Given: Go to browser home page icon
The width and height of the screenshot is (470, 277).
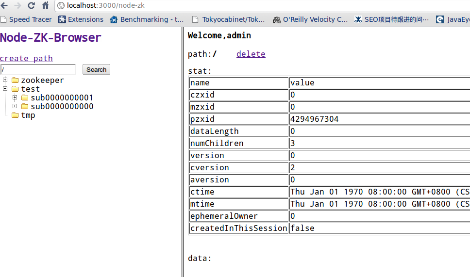Looking at the screenshot, I should point(46,6).
